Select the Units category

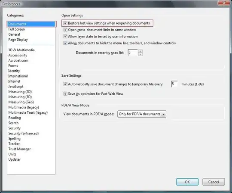12,154
